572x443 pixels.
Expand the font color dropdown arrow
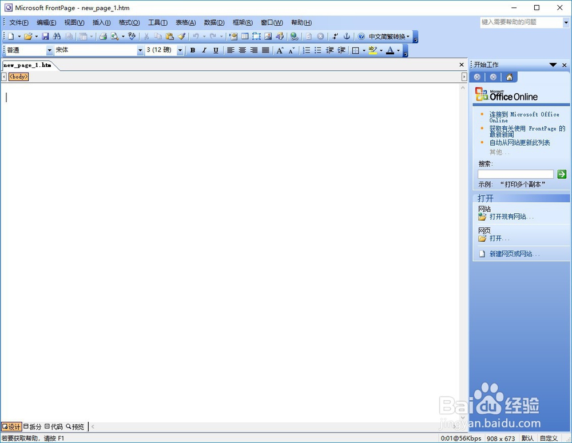pyautogui.click(x=398, y=50)
